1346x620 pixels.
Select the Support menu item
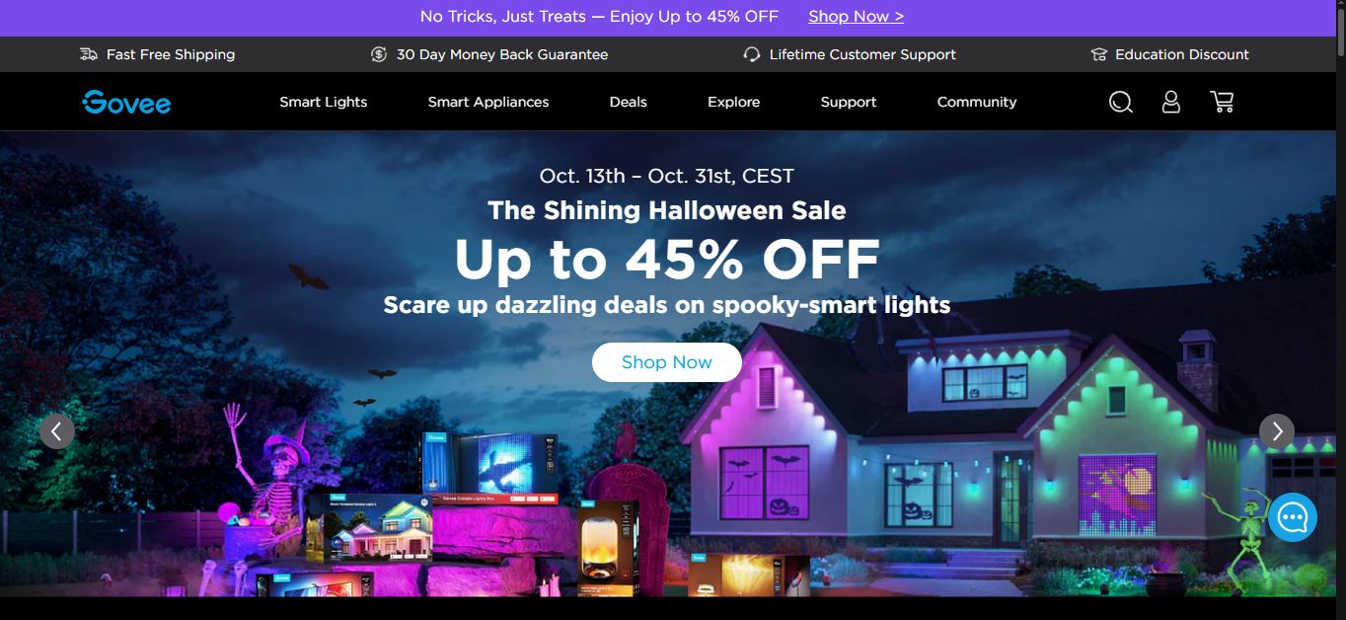pyautogui.click(x=849, y=102)
